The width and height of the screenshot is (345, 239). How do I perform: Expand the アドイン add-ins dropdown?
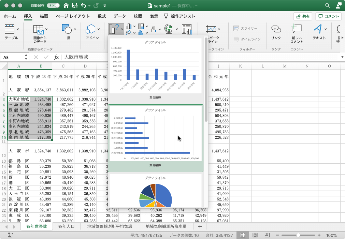(98, 29)
